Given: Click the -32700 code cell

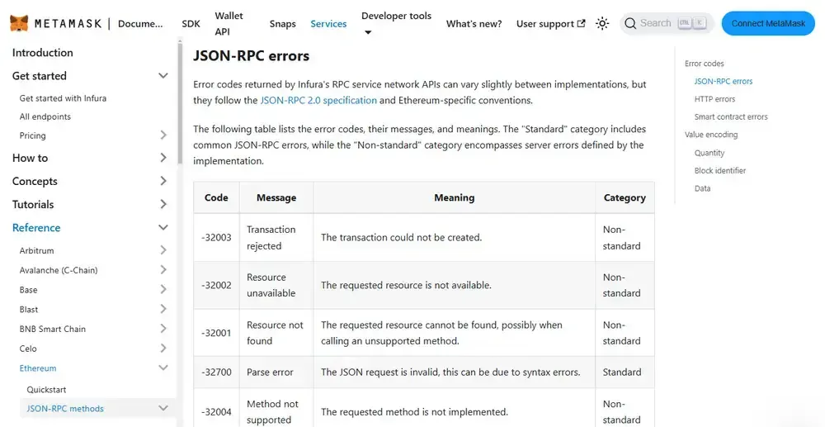Looking at the screenshot, I should point(216,372).
